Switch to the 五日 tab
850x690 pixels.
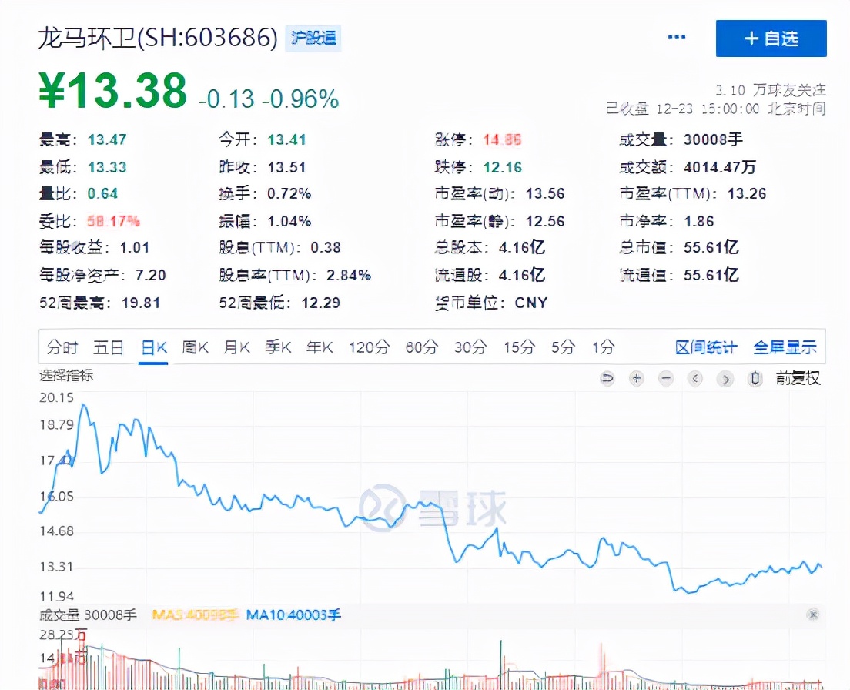coord(109,347)
